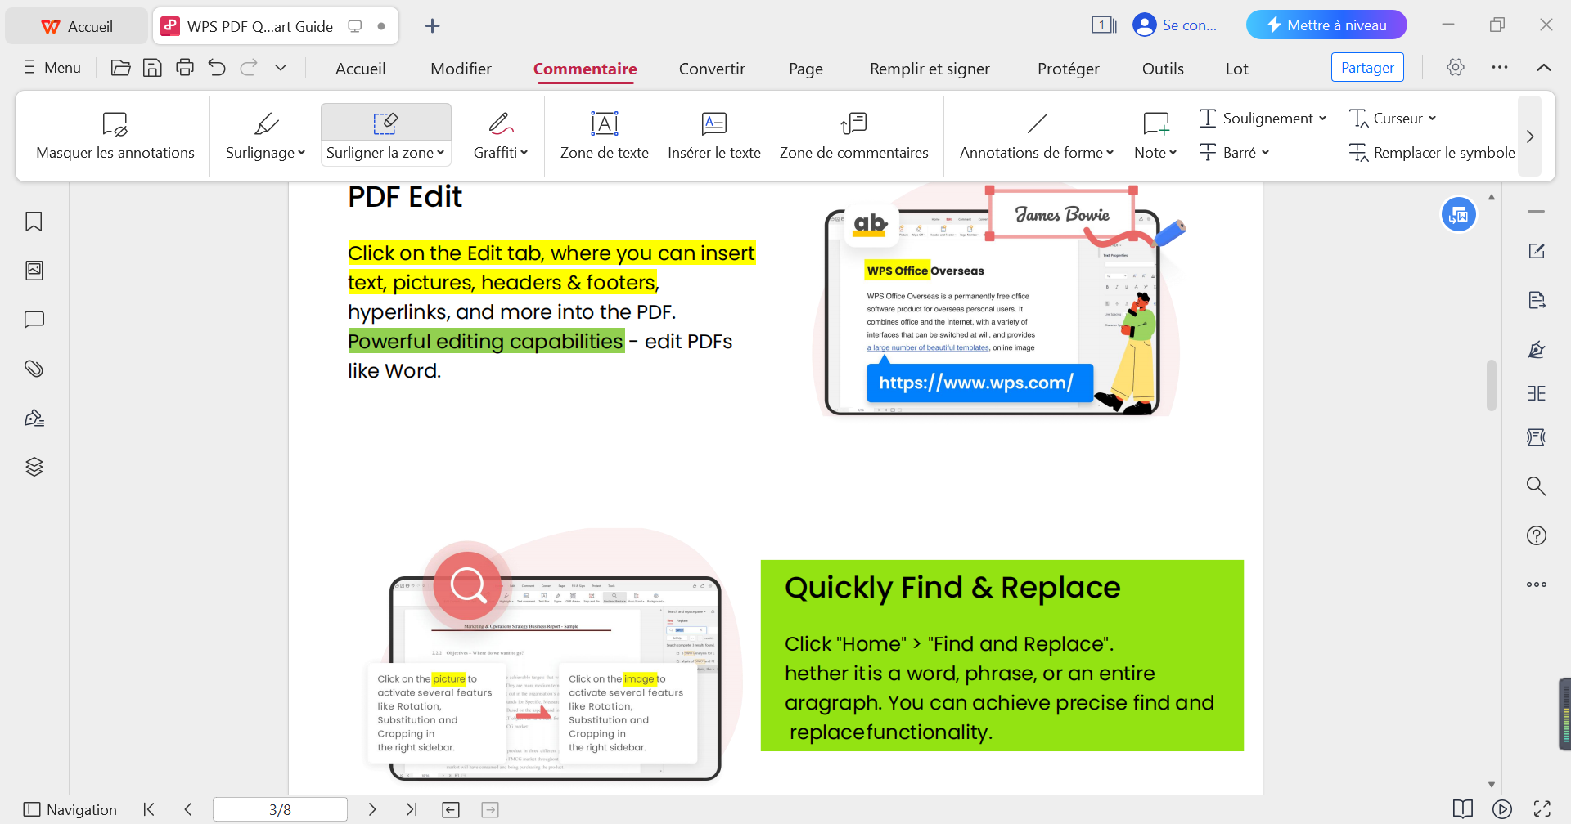Open the search magnifier in right sidebar
The height and width of the screenshot is (824, 1571).
(1537, 486)
